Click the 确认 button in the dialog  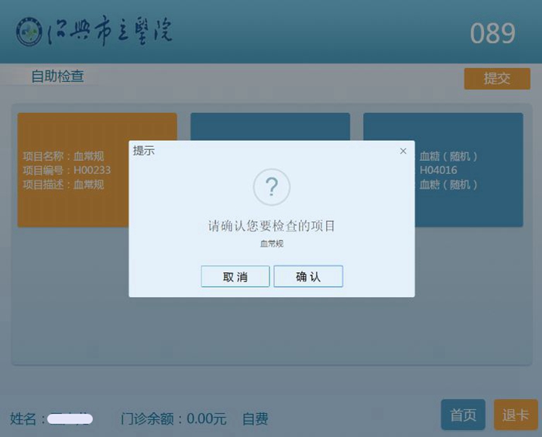(308, 276)
